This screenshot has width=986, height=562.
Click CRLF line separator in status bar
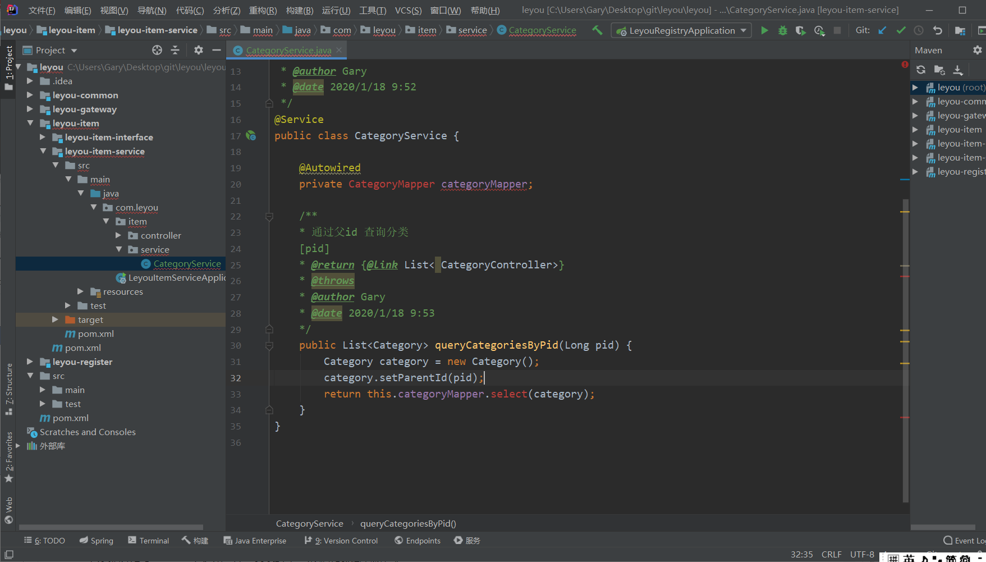[x=831, y=554]
